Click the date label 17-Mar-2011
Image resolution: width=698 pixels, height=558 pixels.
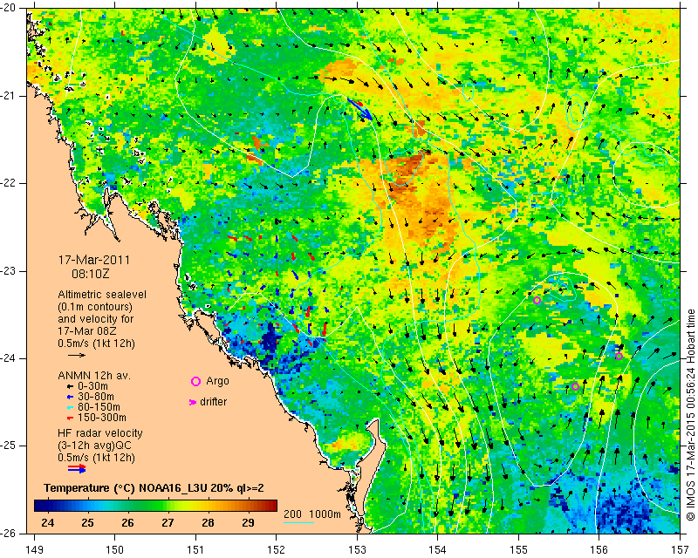[x=94, y=260]
